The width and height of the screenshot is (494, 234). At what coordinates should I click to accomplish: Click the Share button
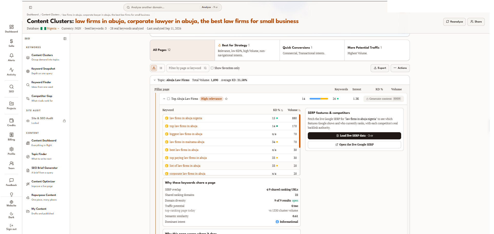[476, 22]
